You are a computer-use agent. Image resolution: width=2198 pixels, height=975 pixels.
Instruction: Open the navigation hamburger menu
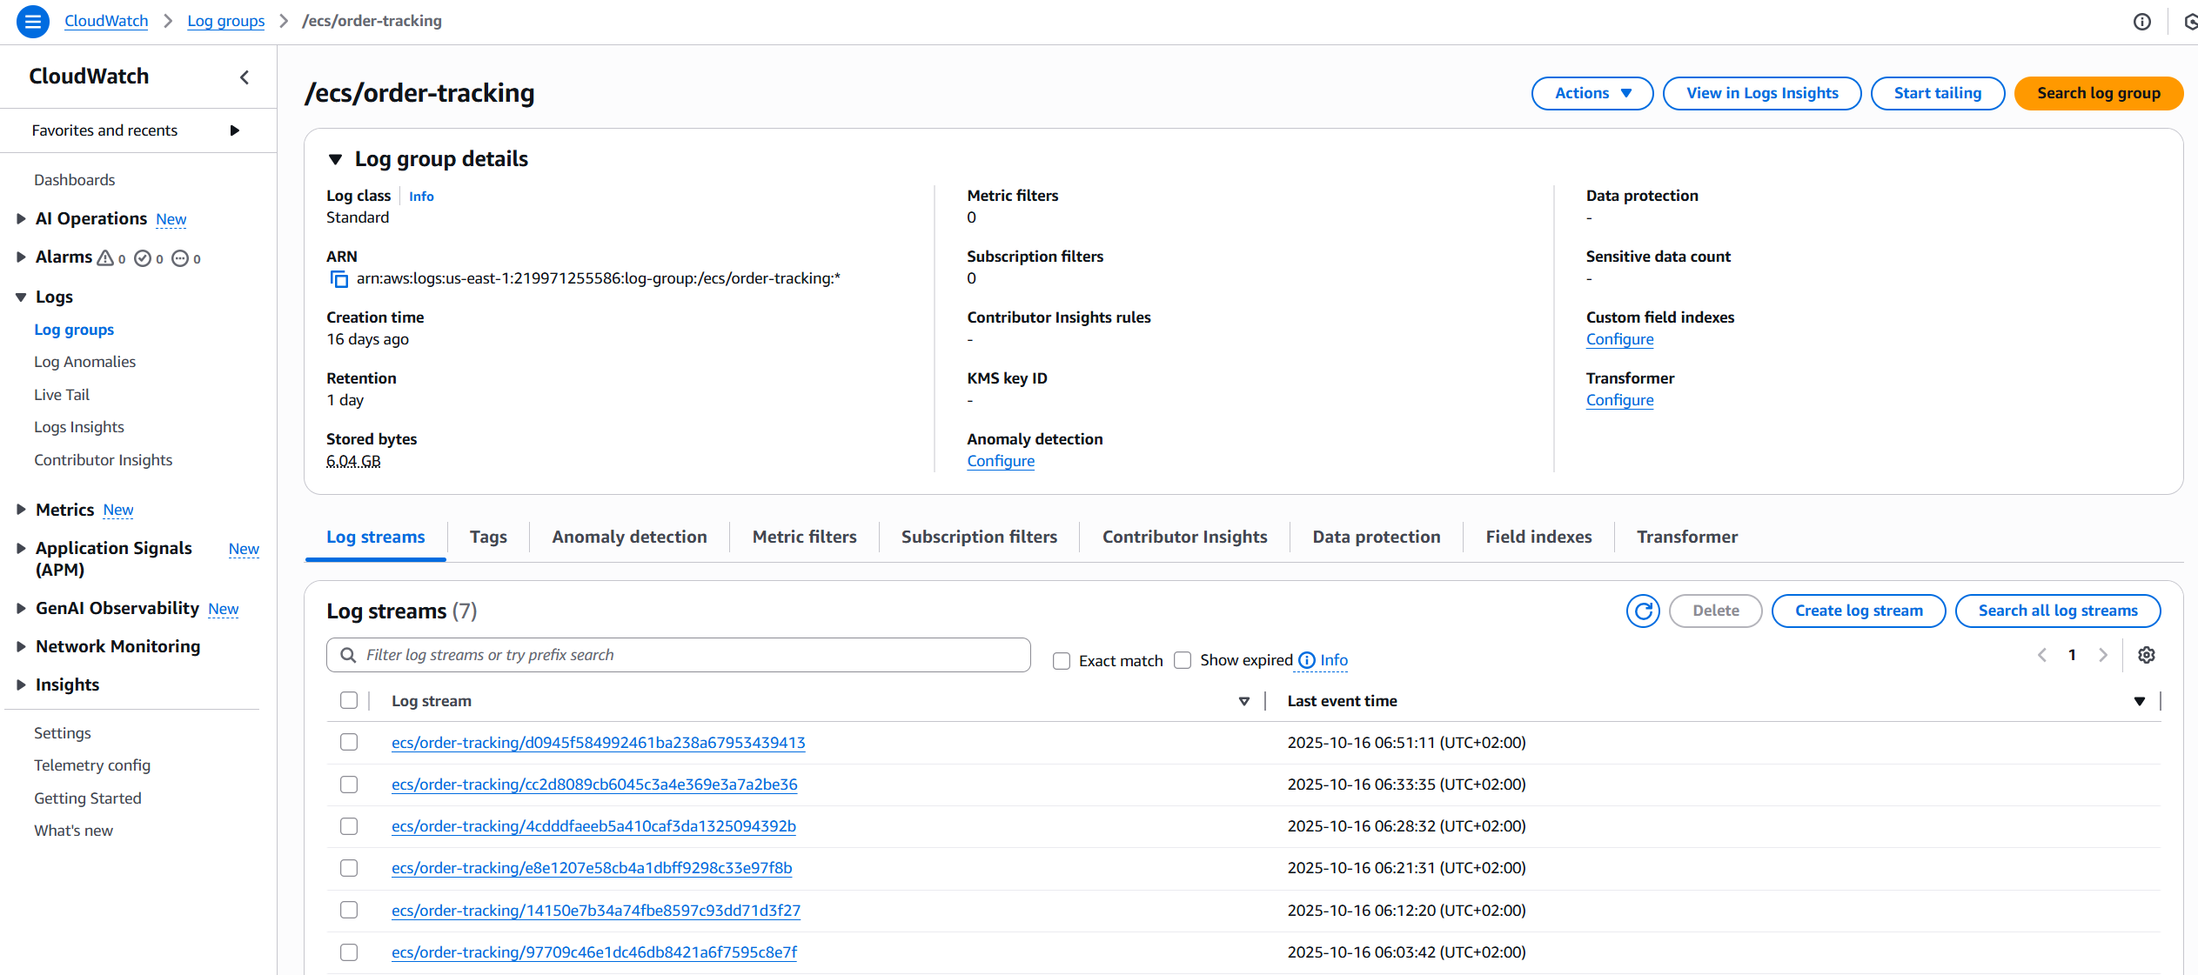coord(32,21)
